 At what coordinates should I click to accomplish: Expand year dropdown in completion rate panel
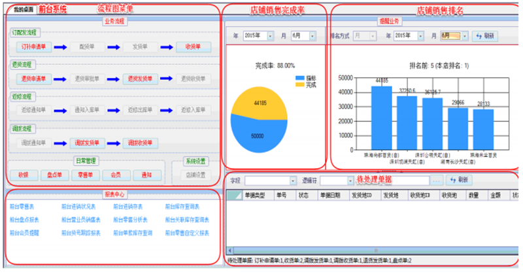(x=271, y=35)
